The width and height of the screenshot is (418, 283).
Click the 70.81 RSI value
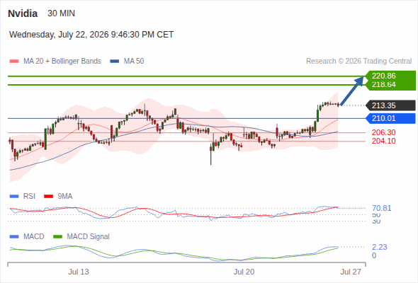click(382, 208)
